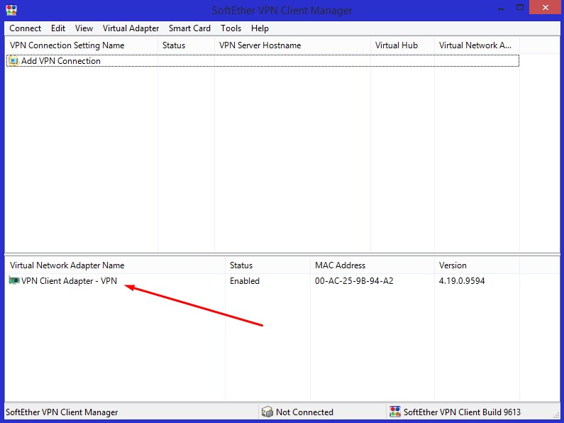
Task: Click the Add VPN Connection icon
Action: pos(13,61)
